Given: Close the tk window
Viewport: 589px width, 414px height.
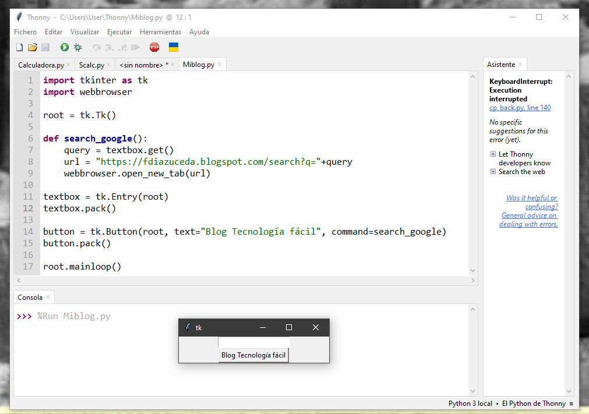Looking at the screenshot, I should tap(316, 327).
